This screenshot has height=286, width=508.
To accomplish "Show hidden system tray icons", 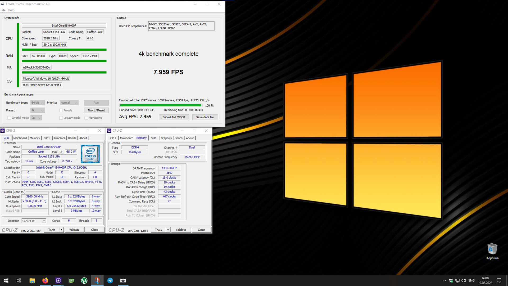I will tap(444, 280).
